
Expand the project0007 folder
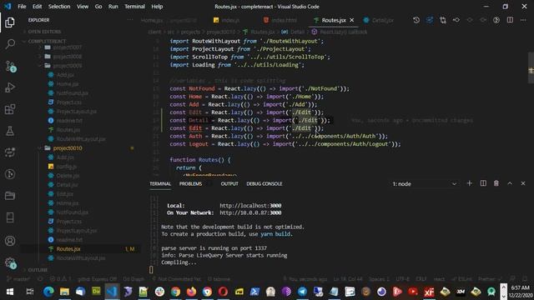click(67, 47)
